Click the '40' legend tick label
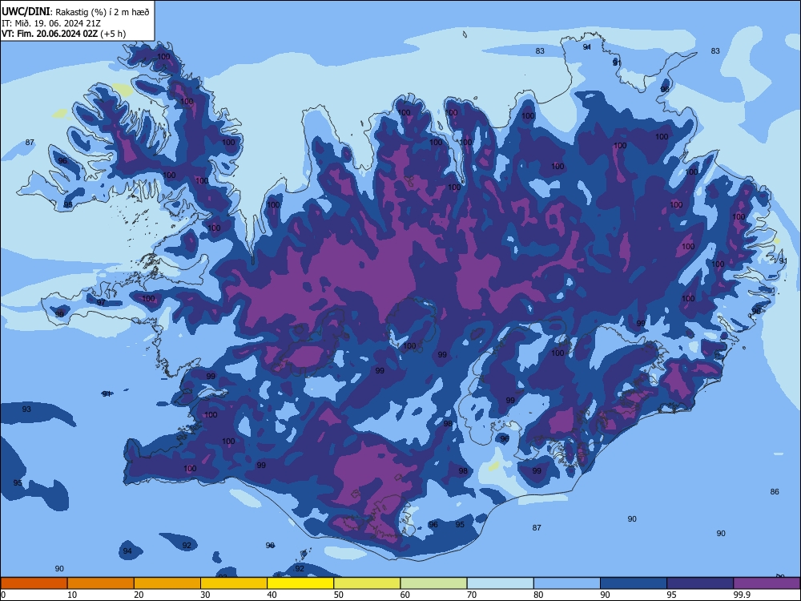801x601 pixels. (x=272, y=595)
